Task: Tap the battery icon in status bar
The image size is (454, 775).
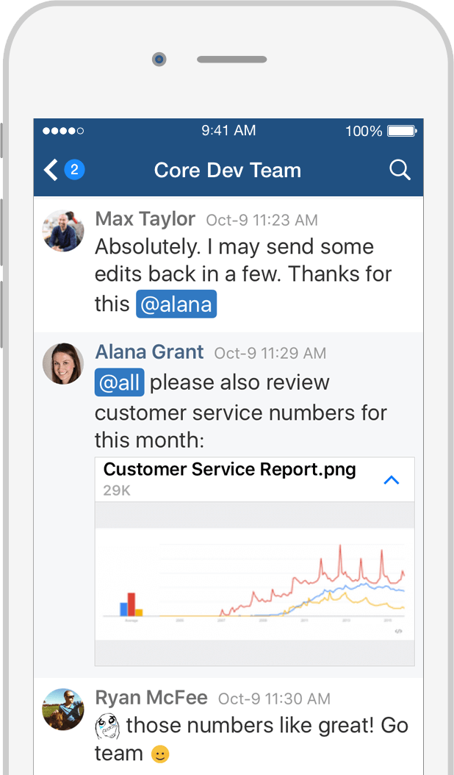Action: 402,131
